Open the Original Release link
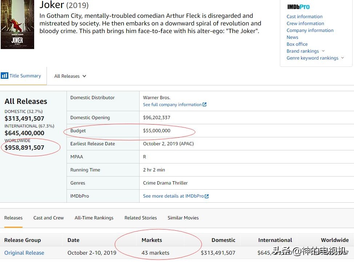The image size is (354, 263). [x=24, y=253]
